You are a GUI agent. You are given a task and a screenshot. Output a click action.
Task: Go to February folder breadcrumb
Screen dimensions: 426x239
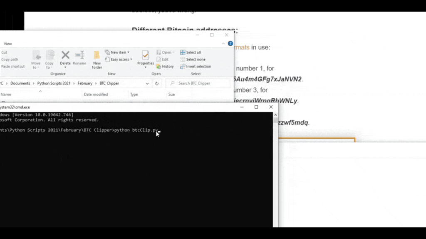click(85, 83)
